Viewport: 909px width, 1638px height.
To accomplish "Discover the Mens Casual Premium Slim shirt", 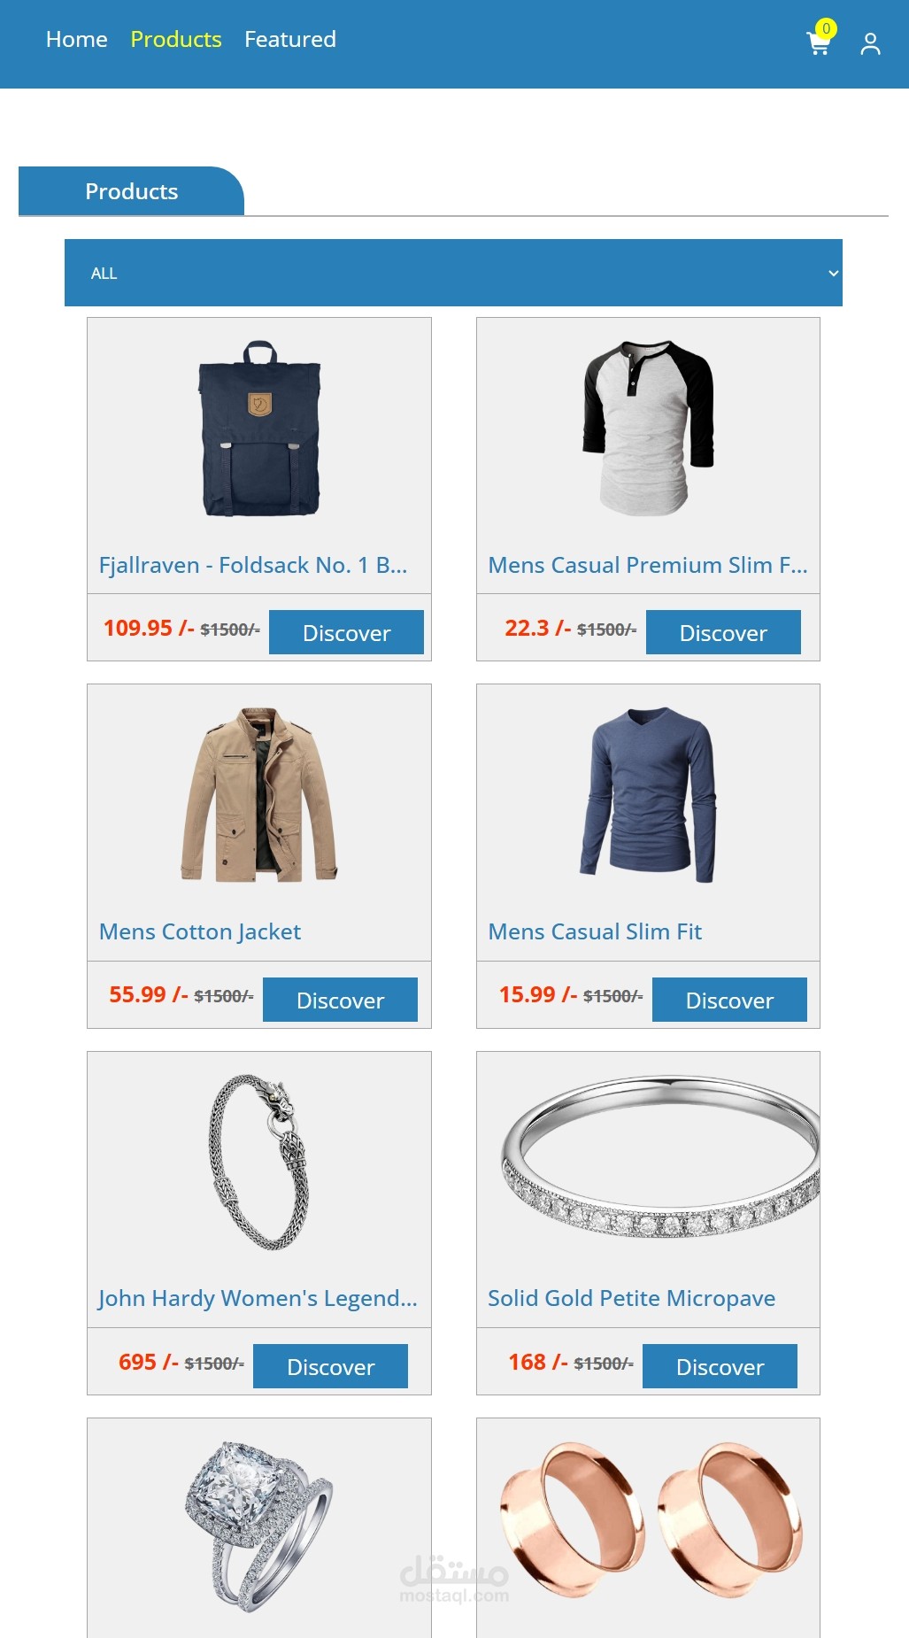I will coord(723,632).
